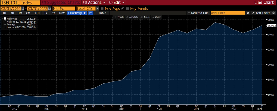Switch to the Table view tab
The height and width of the screenshot is (111, 277).
(102, 13)
